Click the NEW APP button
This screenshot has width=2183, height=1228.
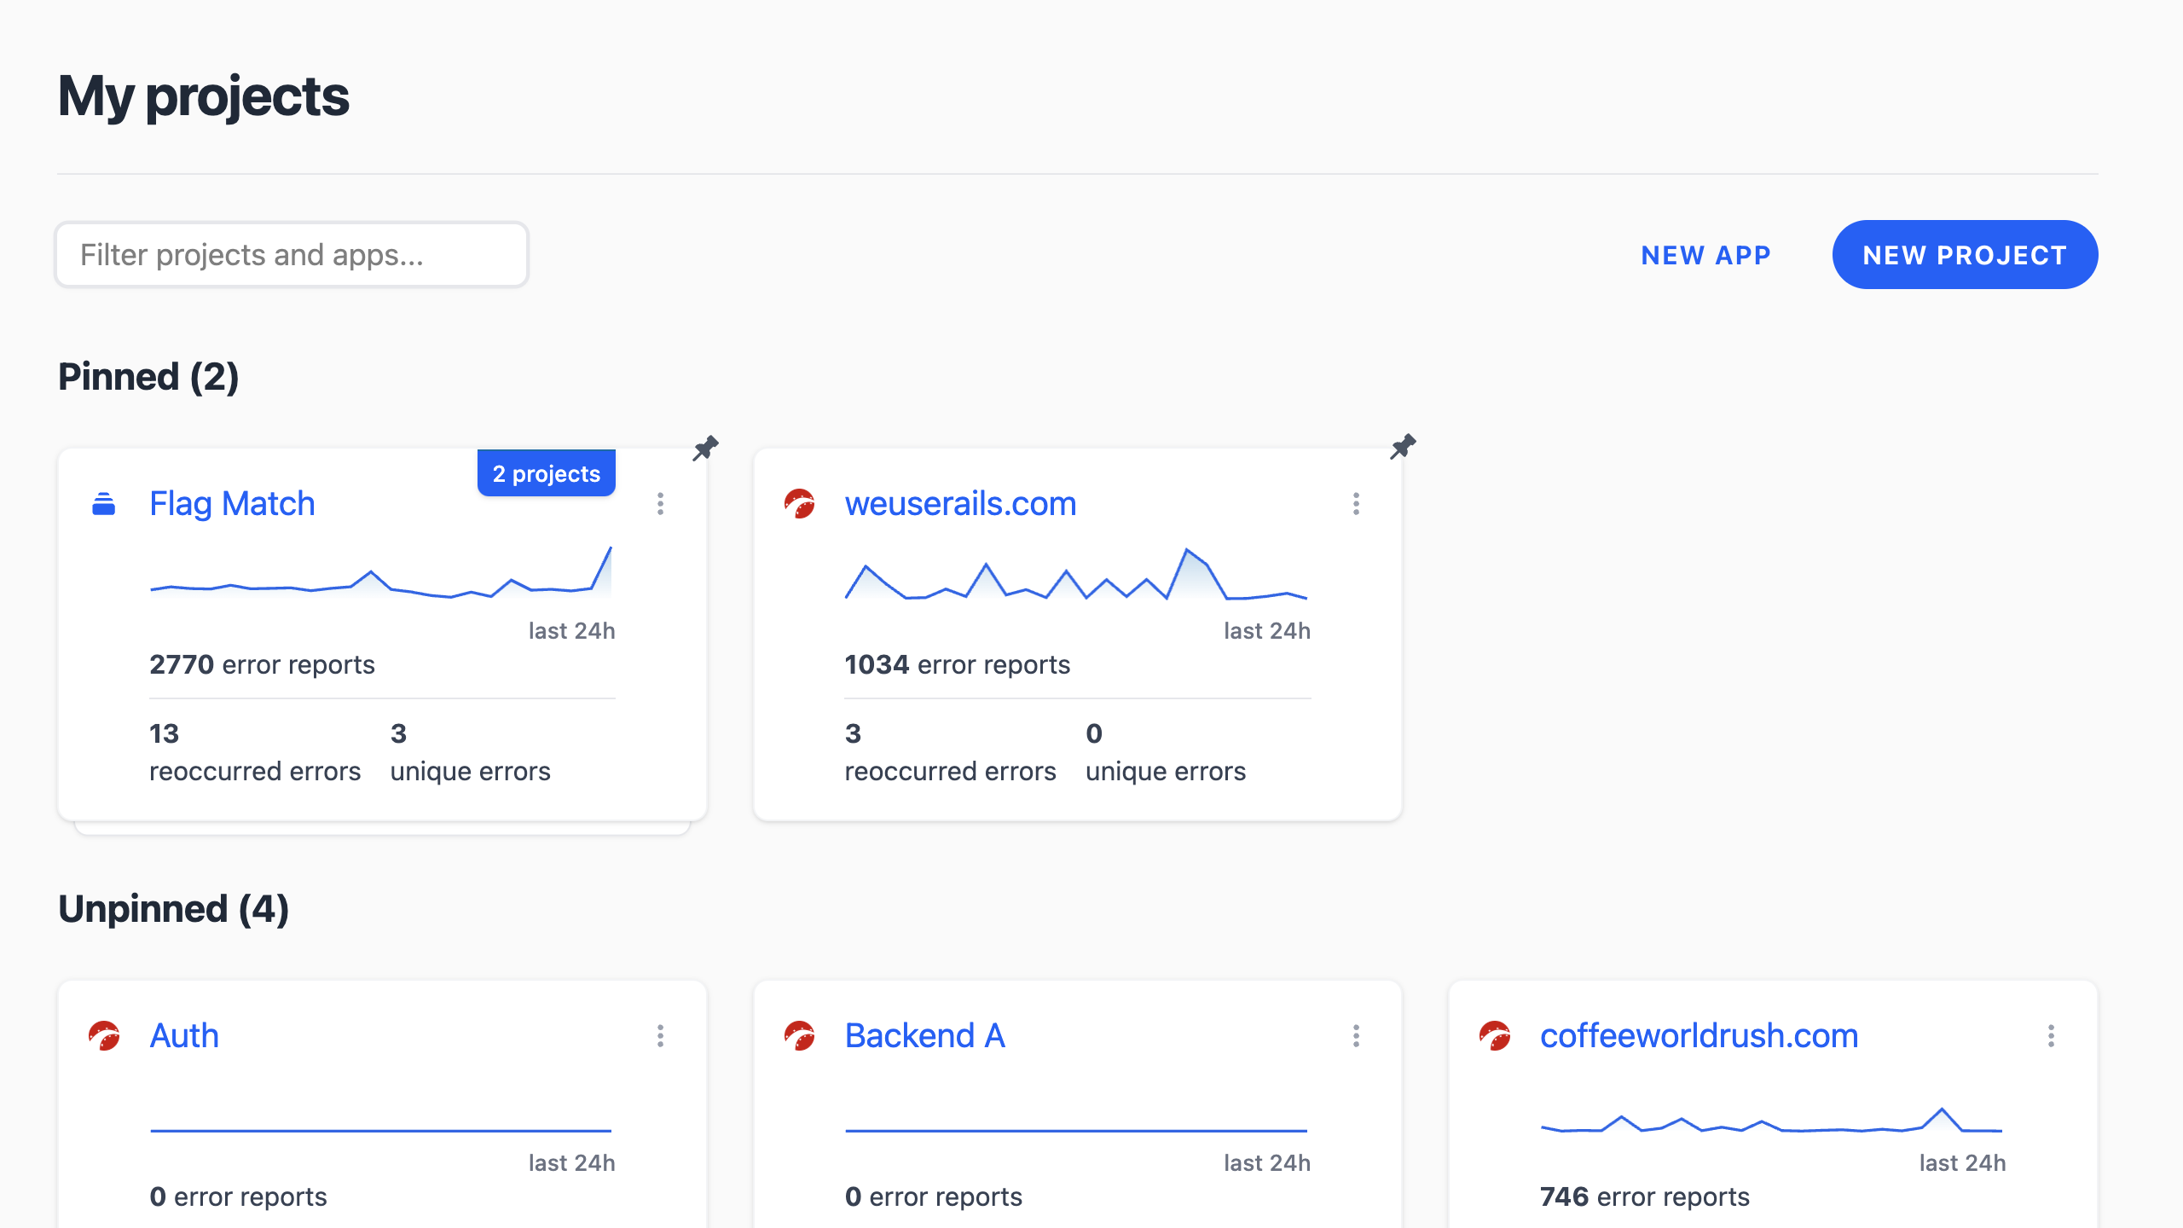click(1706, 255)
